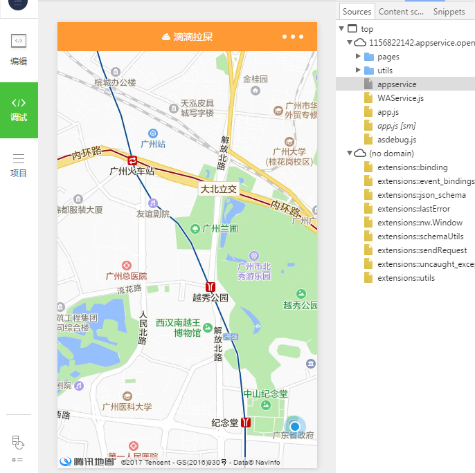Click the 腾讯地图 logo on map

tap(87, 461)
